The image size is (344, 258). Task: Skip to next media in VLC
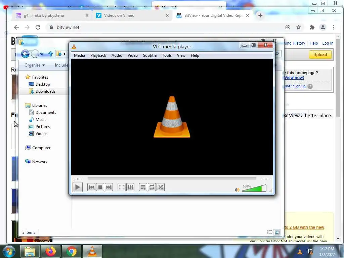click(109, 187)
